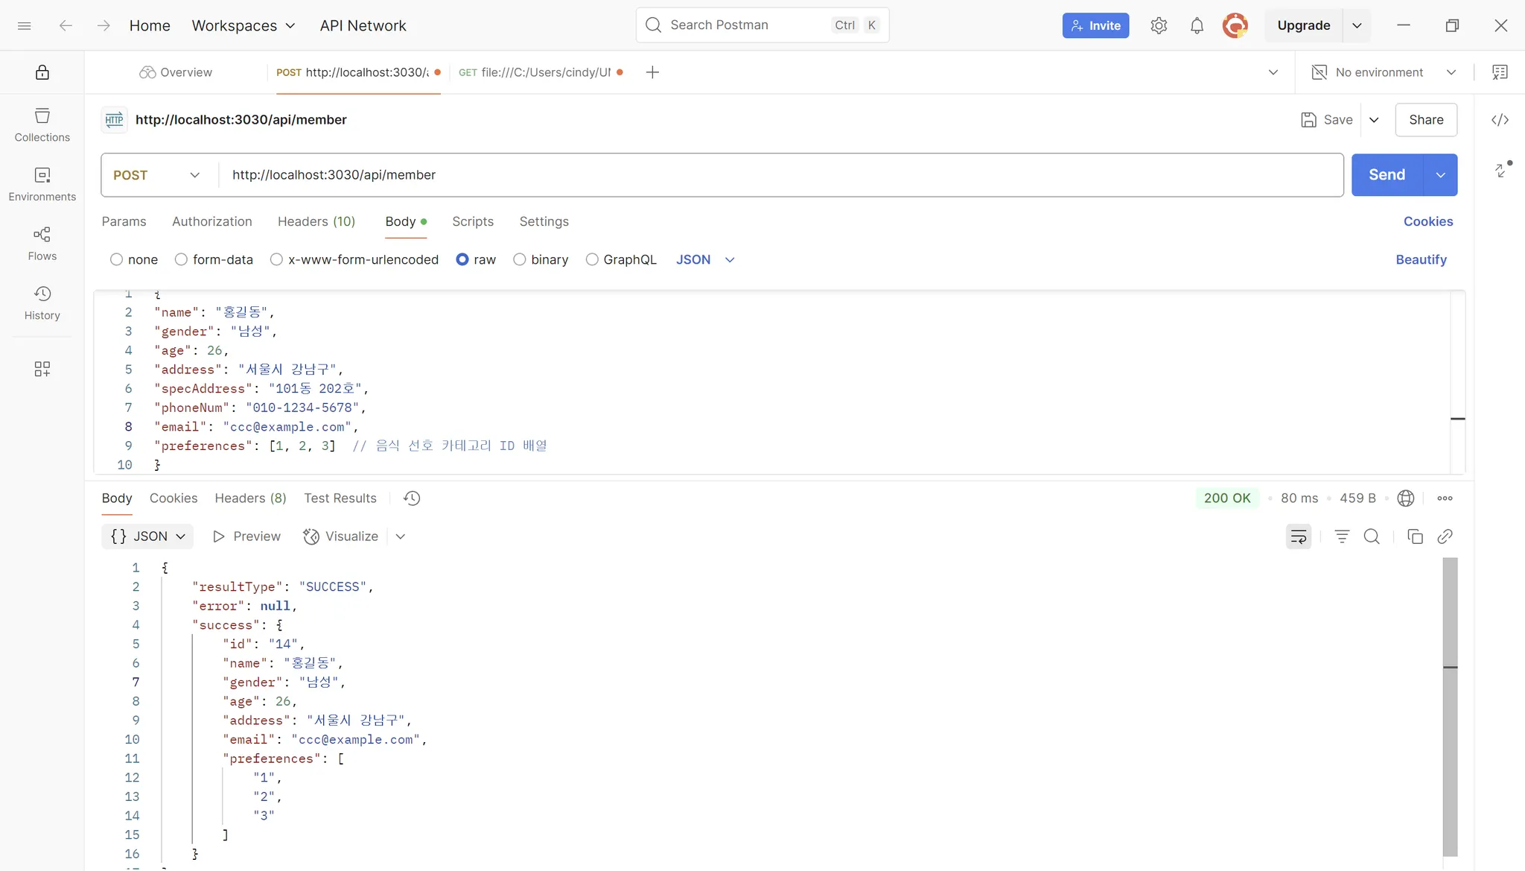Expand the JSON body format dropdown
1525x871 pixels.
[705, 259]
